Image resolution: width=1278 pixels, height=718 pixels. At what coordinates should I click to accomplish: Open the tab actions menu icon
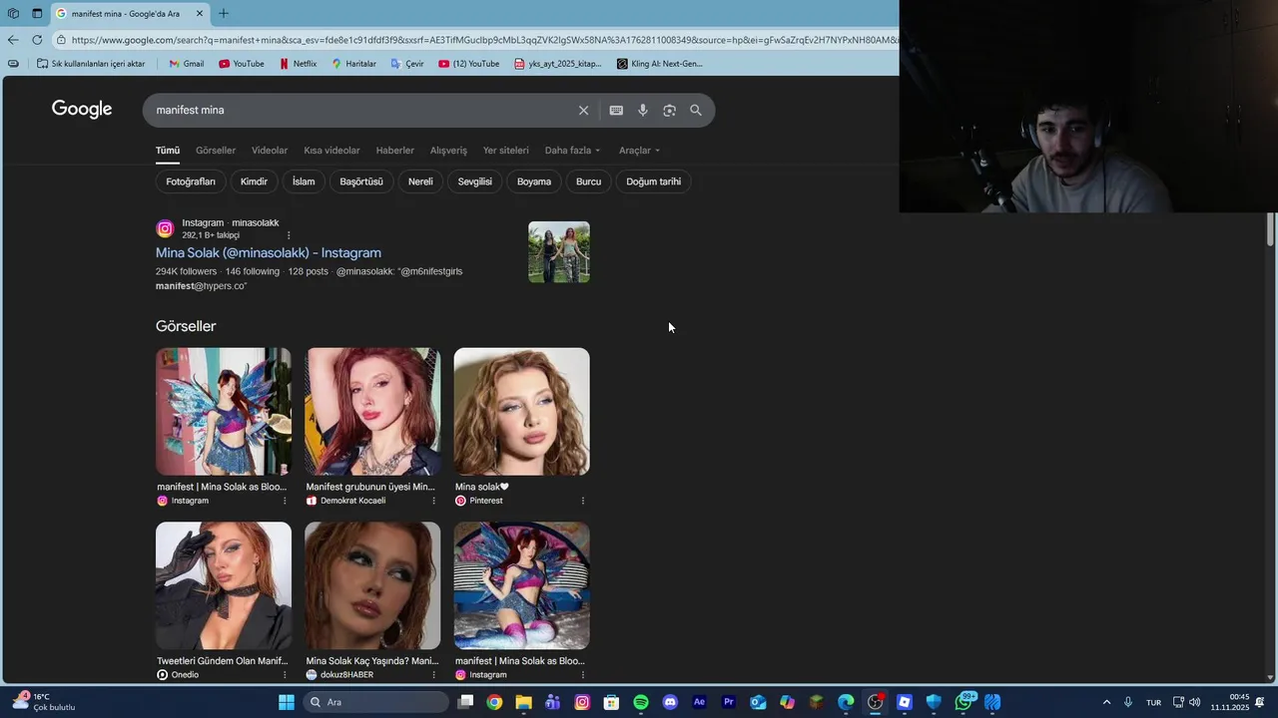point(37,14)
